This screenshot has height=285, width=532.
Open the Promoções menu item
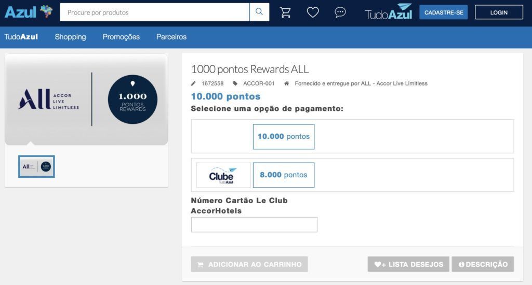coord(121,37)
